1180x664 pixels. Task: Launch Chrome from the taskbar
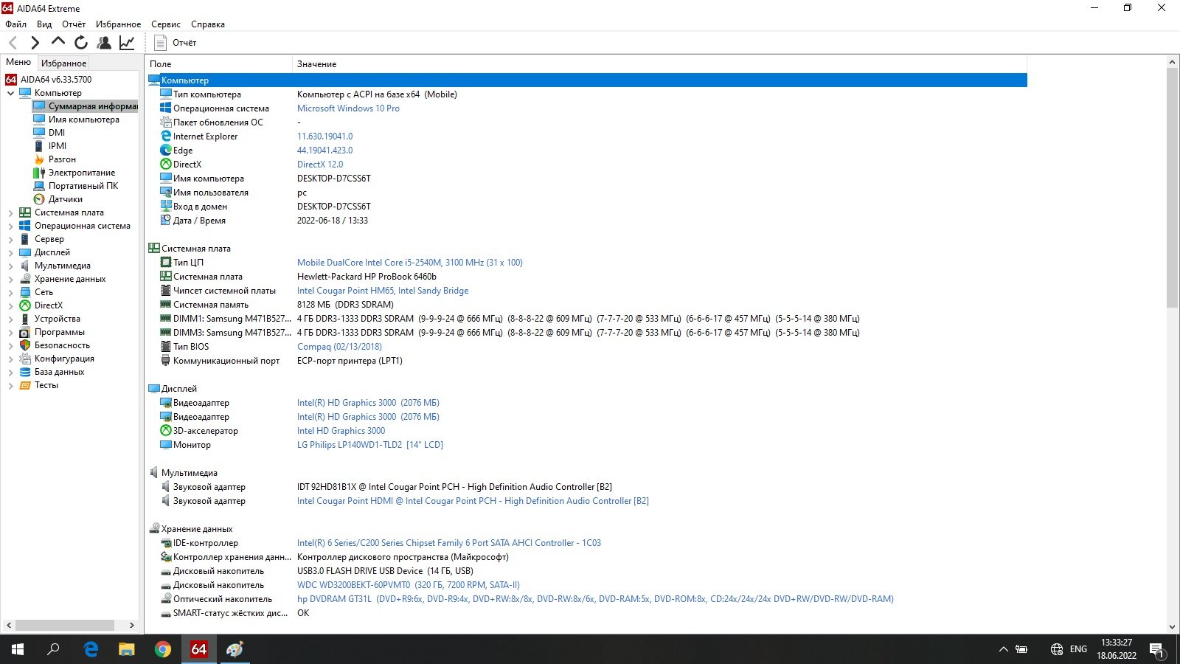click(x=162, y=649)
